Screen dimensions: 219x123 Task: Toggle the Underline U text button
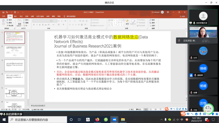40,25
